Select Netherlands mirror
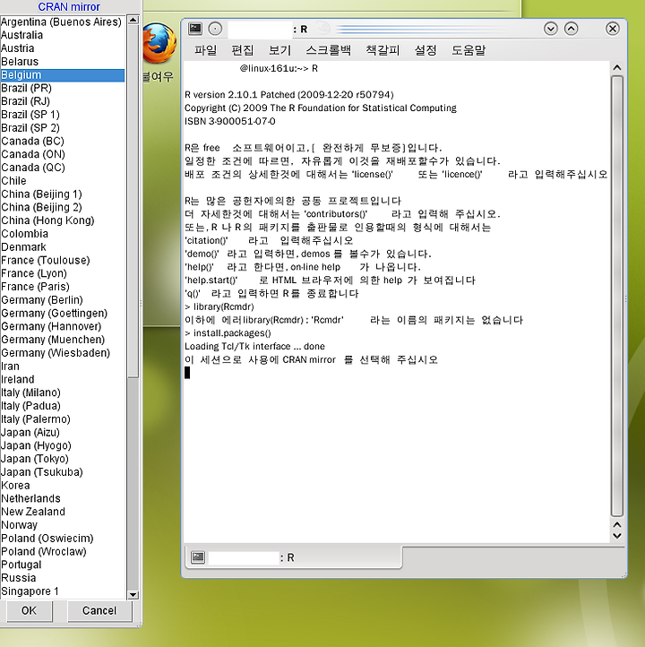645x647 pixels. [x=63, y=499]
